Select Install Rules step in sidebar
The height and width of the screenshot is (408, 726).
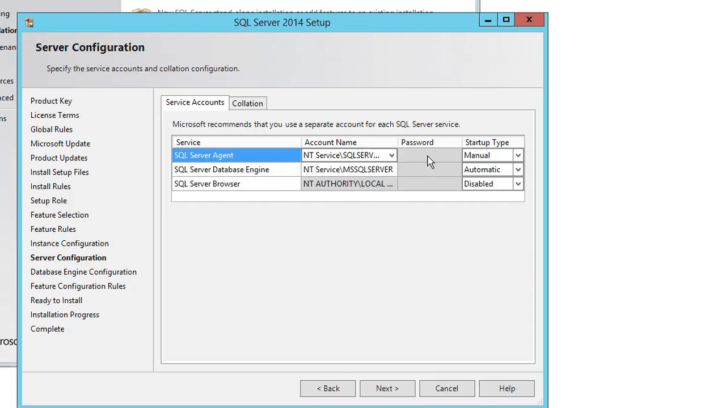[x=50, y=186]
